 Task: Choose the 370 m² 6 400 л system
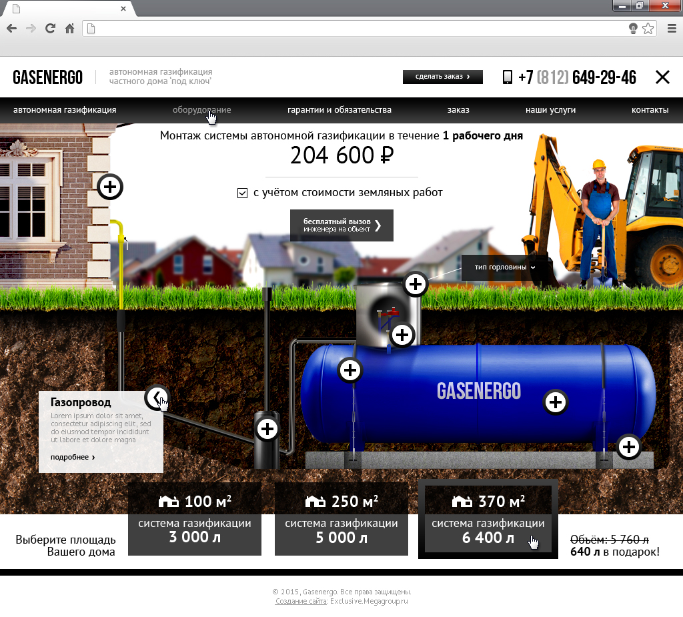488,519
